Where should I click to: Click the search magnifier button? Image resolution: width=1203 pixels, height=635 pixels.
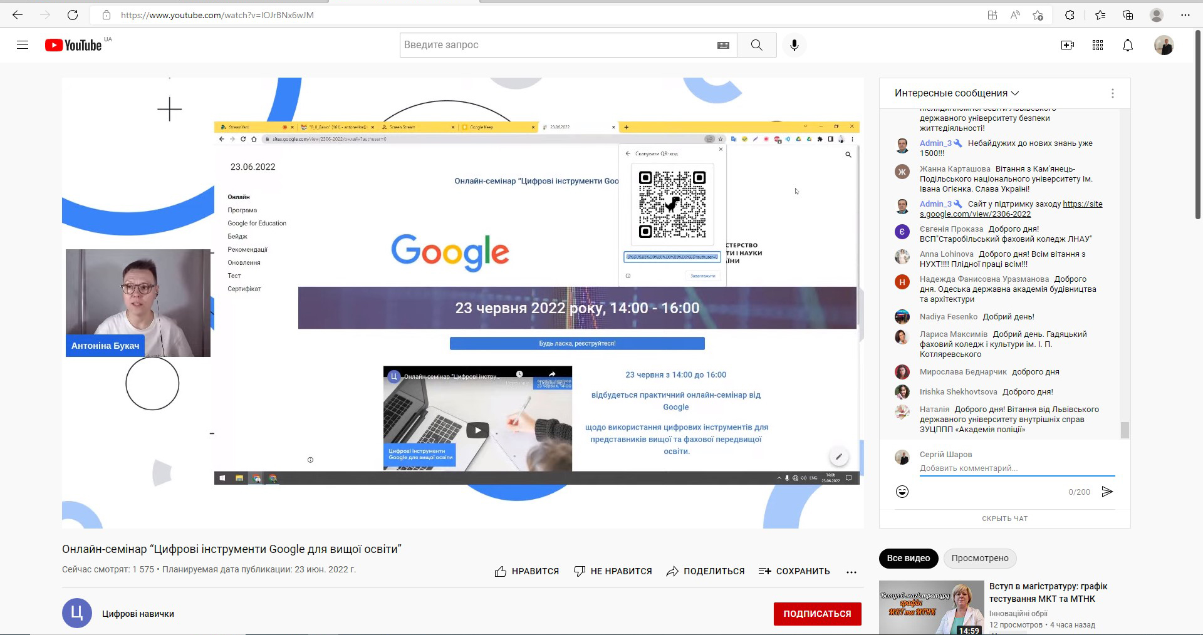[757, 45]
